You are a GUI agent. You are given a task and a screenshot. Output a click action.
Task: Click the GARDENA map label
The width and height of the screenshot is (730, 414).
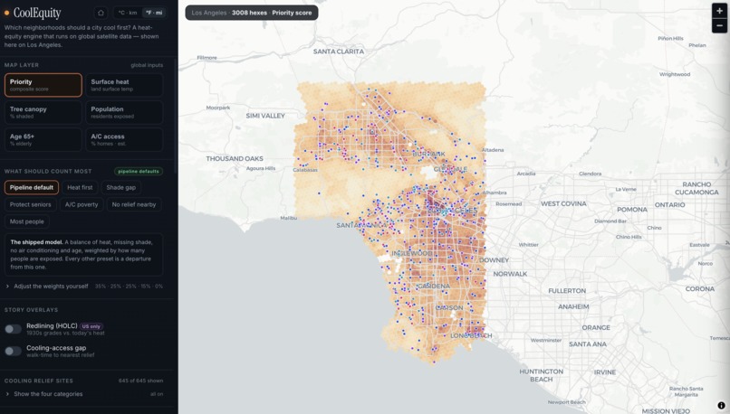[x=434, y=287]
